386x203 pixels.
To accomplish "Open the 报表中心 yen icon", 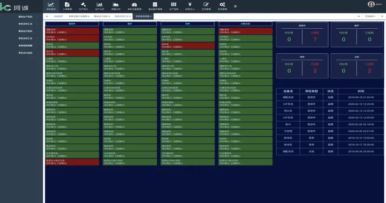I will (190, 4).
